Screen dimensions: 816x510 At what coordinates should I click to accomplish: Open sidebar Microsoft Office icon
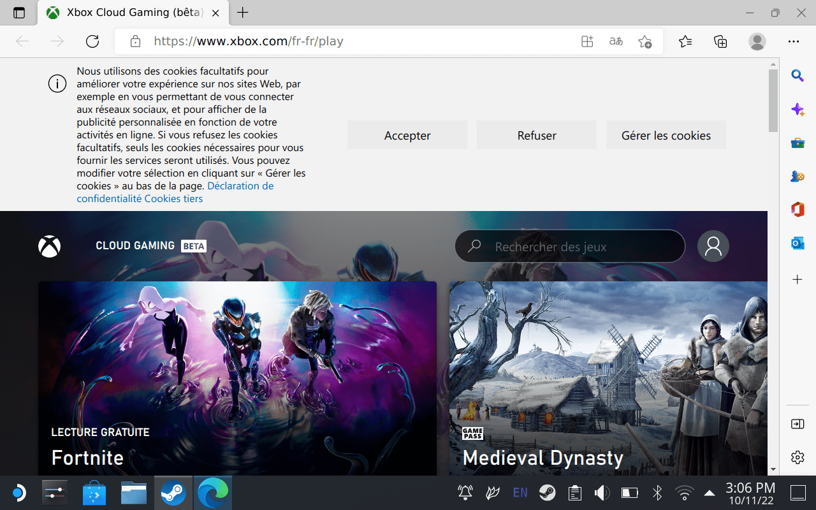[798, 209]
